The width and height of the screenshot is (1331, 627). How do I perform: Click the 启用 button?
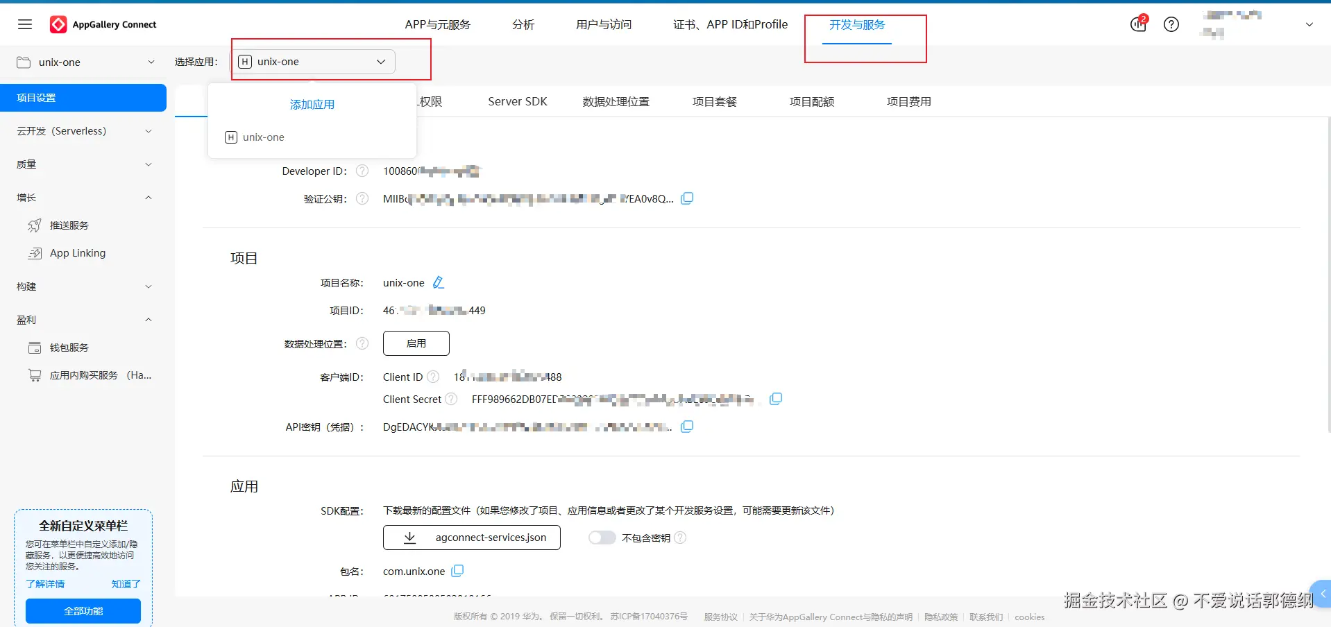coord(416,343)
